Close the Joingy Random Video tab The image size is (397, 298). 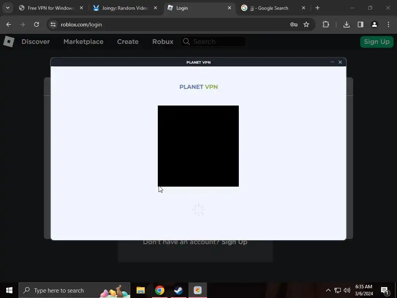155,8
